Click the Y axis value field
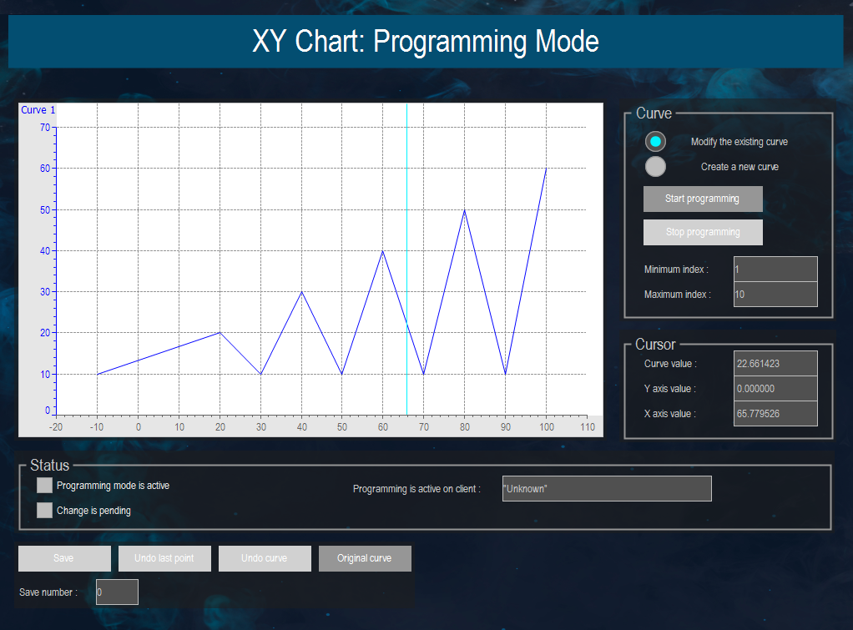 775,388
